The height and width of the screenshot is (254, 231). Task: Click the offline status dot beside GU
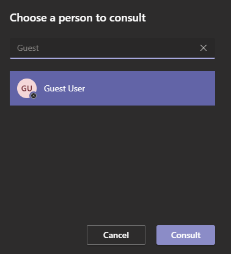[34, 96]
